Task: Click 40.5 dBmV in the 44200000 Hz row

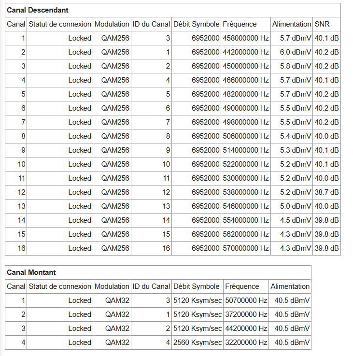Action: click(292, 328)
